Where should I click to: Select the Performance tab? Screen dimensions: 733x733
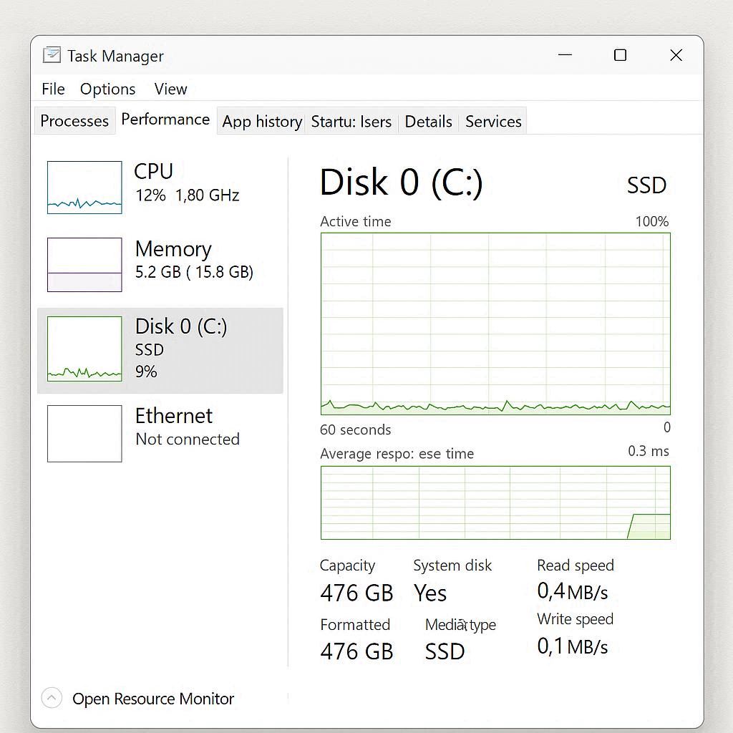(165, 120)
